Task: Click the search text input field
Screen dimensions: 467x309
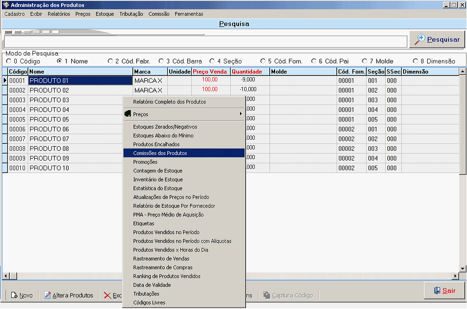Action: [x=205, y=41]
